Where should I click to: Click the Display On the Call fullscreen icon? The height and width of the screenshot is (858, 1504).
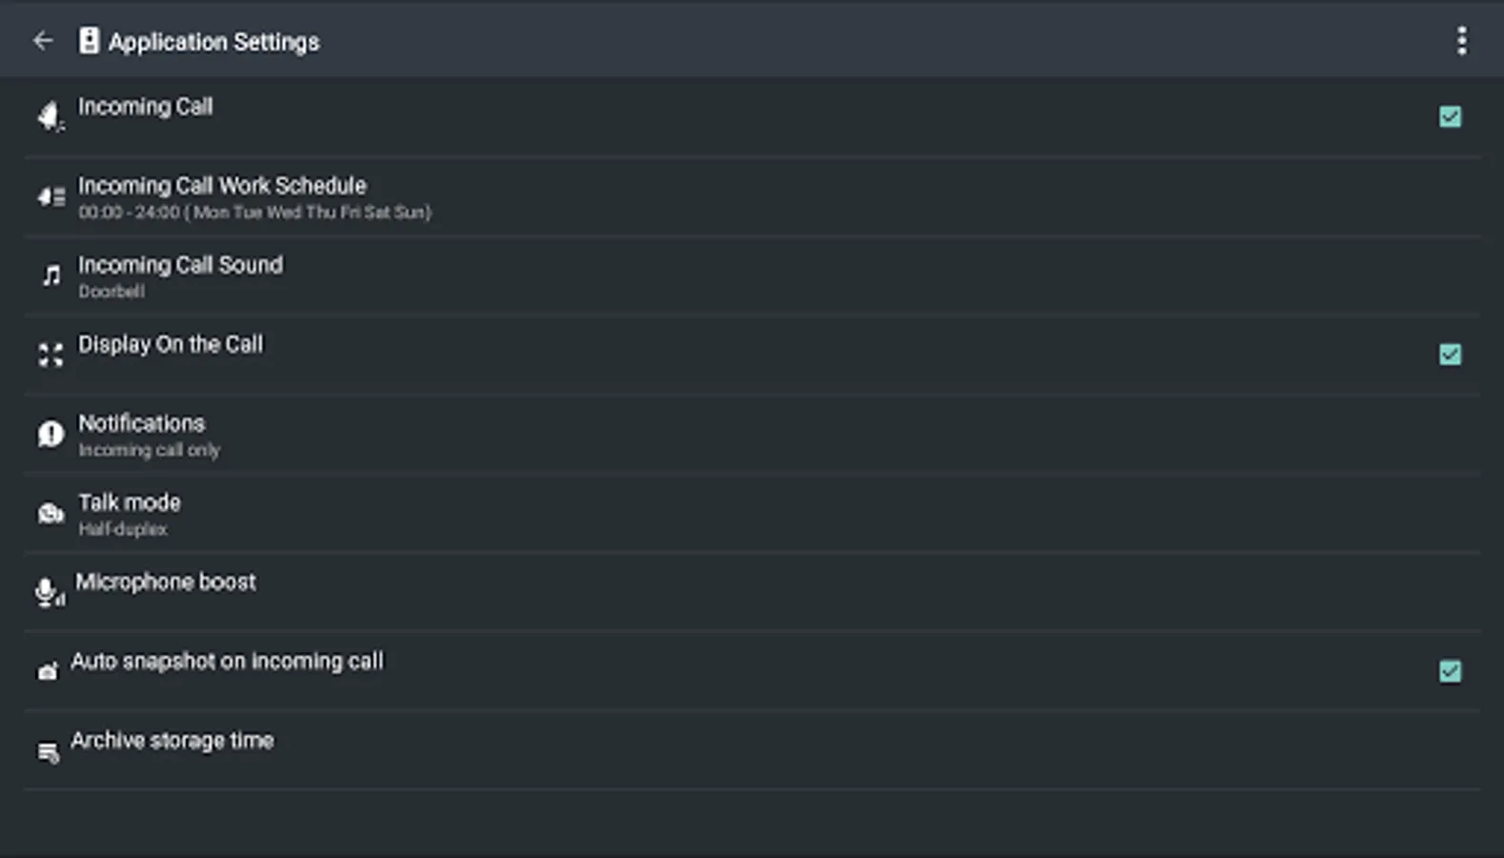51,356
